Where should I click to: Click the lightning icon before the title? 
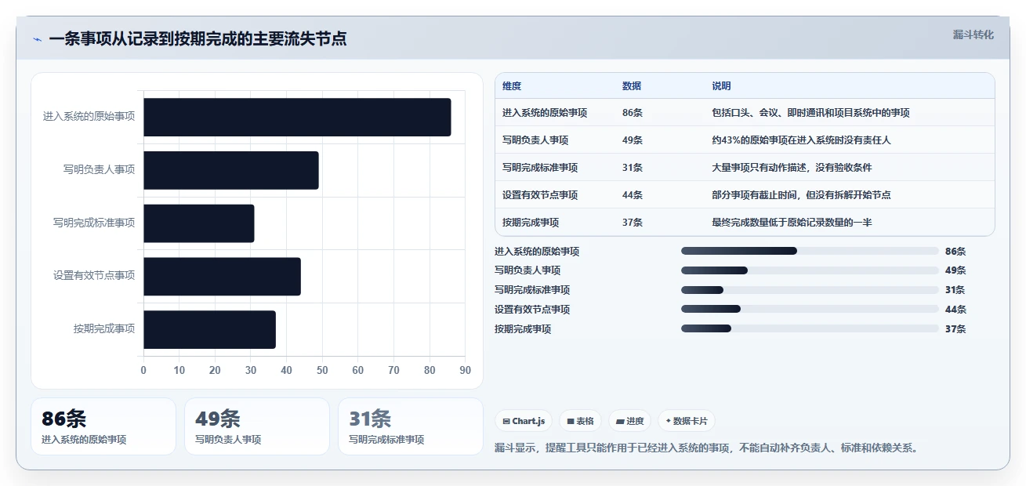pos(37,39)
